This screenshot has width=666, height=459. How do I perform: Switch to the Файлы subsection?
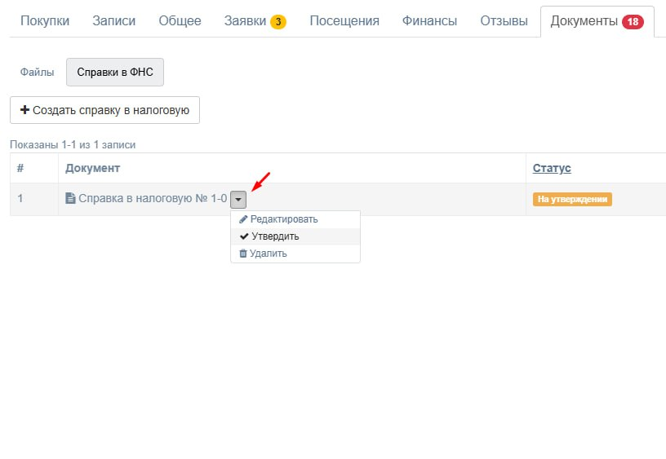coord(38,72)
